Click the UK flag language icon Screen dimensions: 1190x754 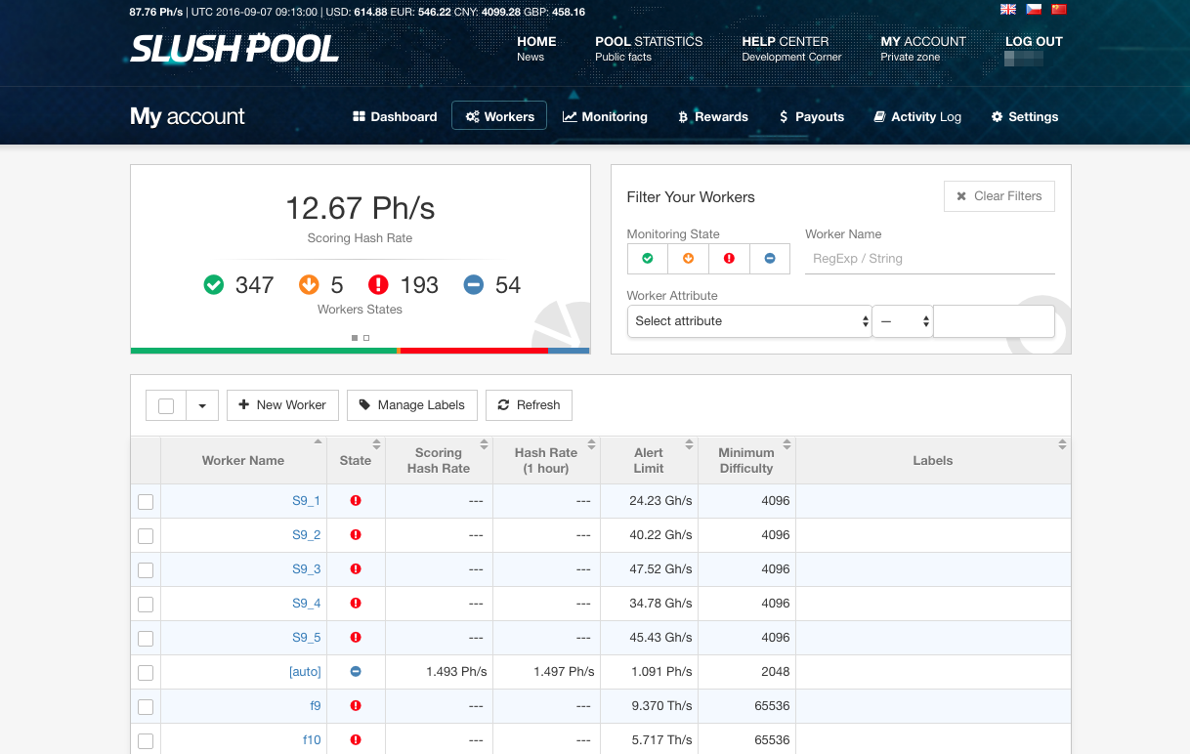click(x=1006, y=9)
